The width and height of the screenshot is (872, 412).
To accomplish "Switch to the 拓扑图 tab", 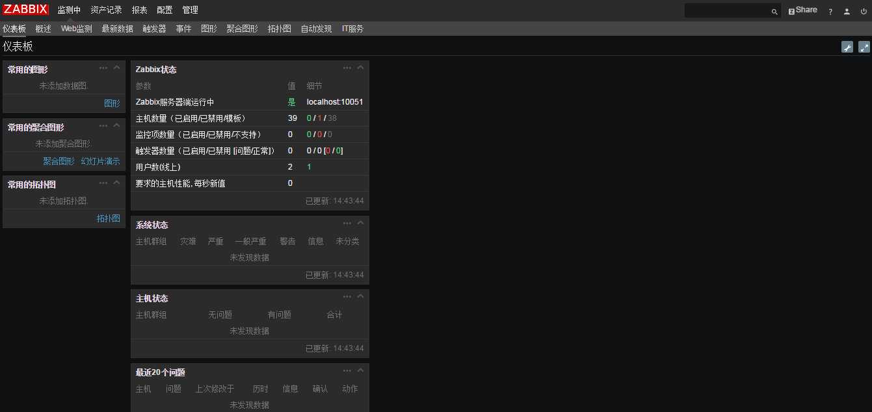I will [x=280, y=29].
